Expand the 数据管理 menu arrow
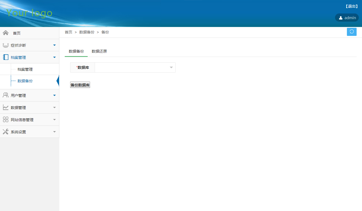The width and height of the screenshot is (362, 211). pos(54,107)
